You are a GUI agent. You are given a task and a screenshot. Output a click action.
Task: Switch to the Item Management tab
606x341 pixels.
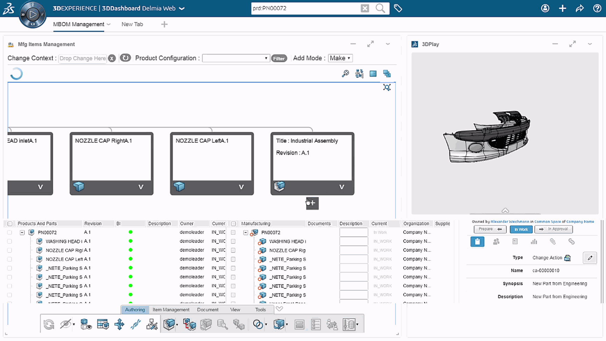coord(171,310)
